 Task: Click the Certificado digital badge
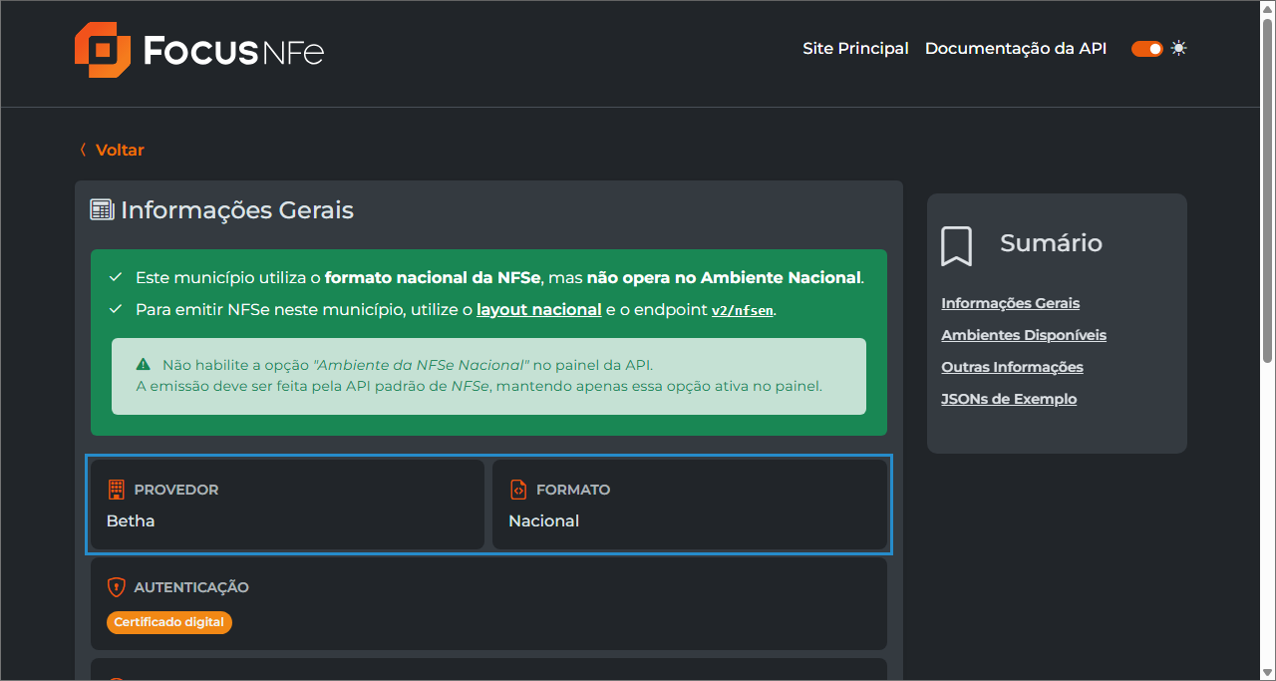coord(169,622)
